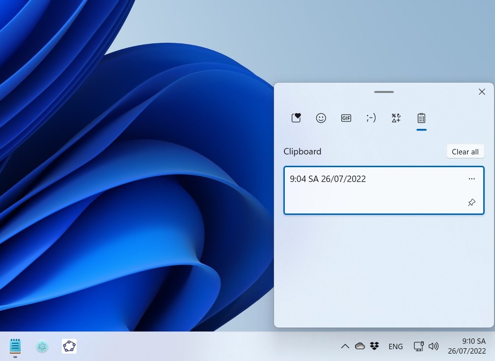Screen dimensions: 495x361
Task: Switch to the kaomoji tab
Action: pyautogui.click(x=371, y=118)
